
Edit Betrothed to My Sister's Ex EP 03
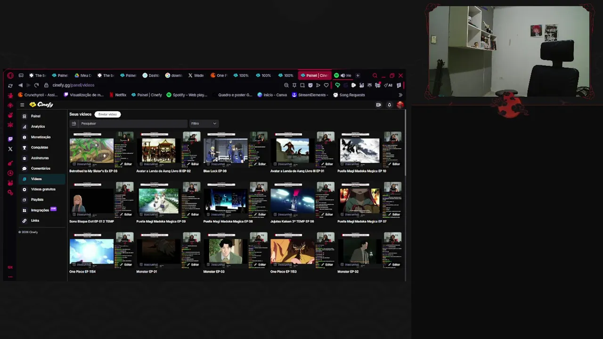(x=125, y=164)
